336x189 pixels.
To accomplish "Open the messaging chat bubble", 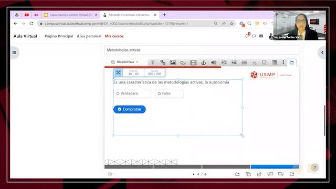I will pos(254,36).
